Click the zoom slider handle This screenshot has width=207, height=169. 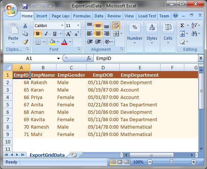coord(171,162)
